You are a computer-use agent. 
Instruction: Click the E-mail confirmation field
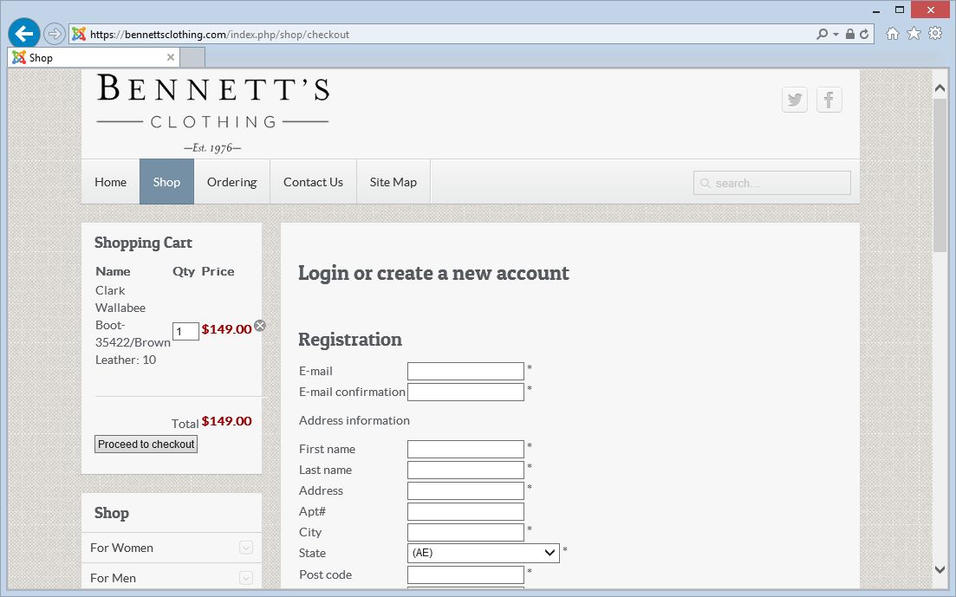(x=465, y=393)
